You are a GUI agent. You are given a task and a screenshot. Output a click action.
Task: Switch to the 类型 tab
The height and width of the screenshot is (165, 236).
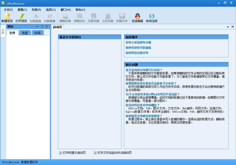(25, 33)
